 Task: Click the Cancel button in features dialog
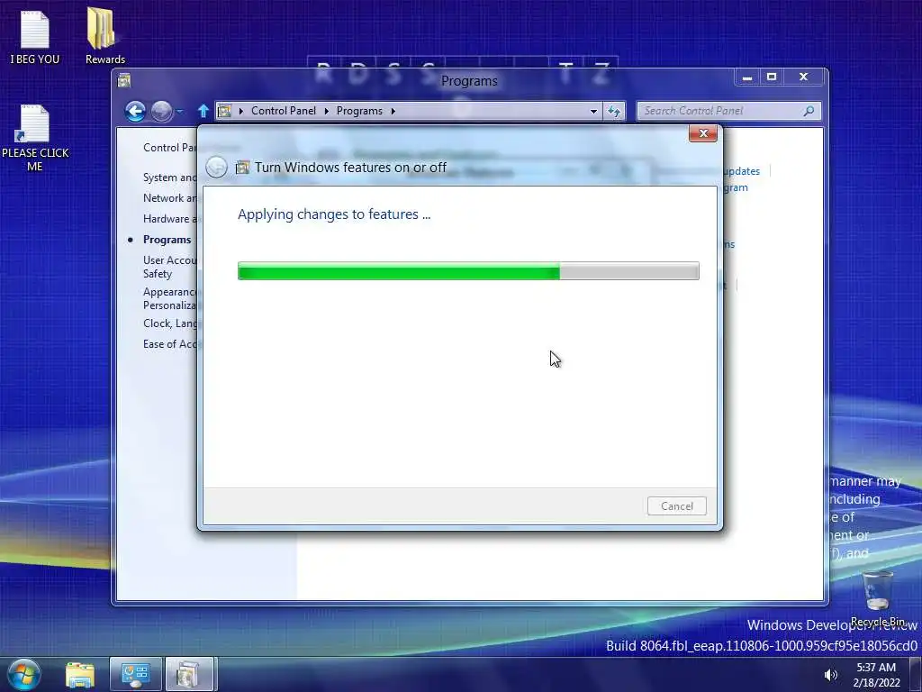click(x=677, y=506)
